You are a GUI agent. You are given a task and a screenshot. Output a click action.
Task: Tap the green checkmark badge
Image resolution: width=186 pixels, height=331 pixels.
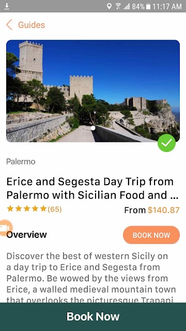(166, 143)
